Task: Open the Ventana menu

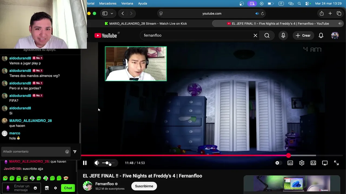Action: (x=127, y=4)
